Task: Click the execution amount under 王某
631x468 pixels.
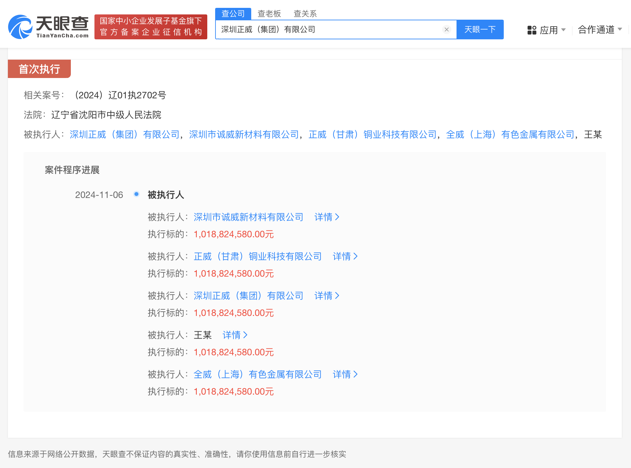Action: [234, 352]
